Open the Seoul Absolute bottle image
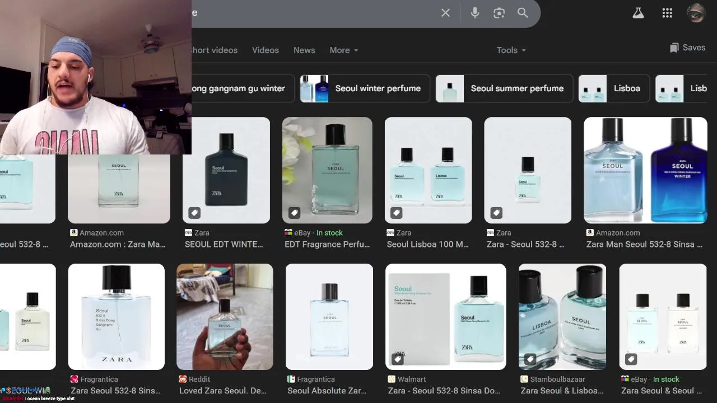Image resolution: width=717 pixels, height=403 pixels. point(329,317)
